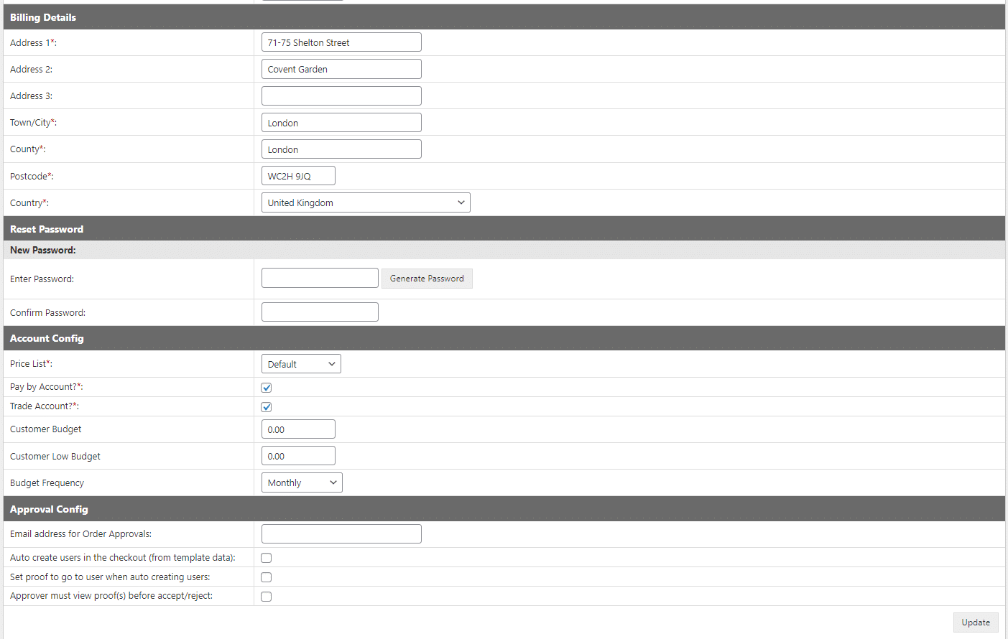Viewport: 1008px width, 639px height.
Task: Toggle the Trade Account checkbox
Action: pos(267,407)
